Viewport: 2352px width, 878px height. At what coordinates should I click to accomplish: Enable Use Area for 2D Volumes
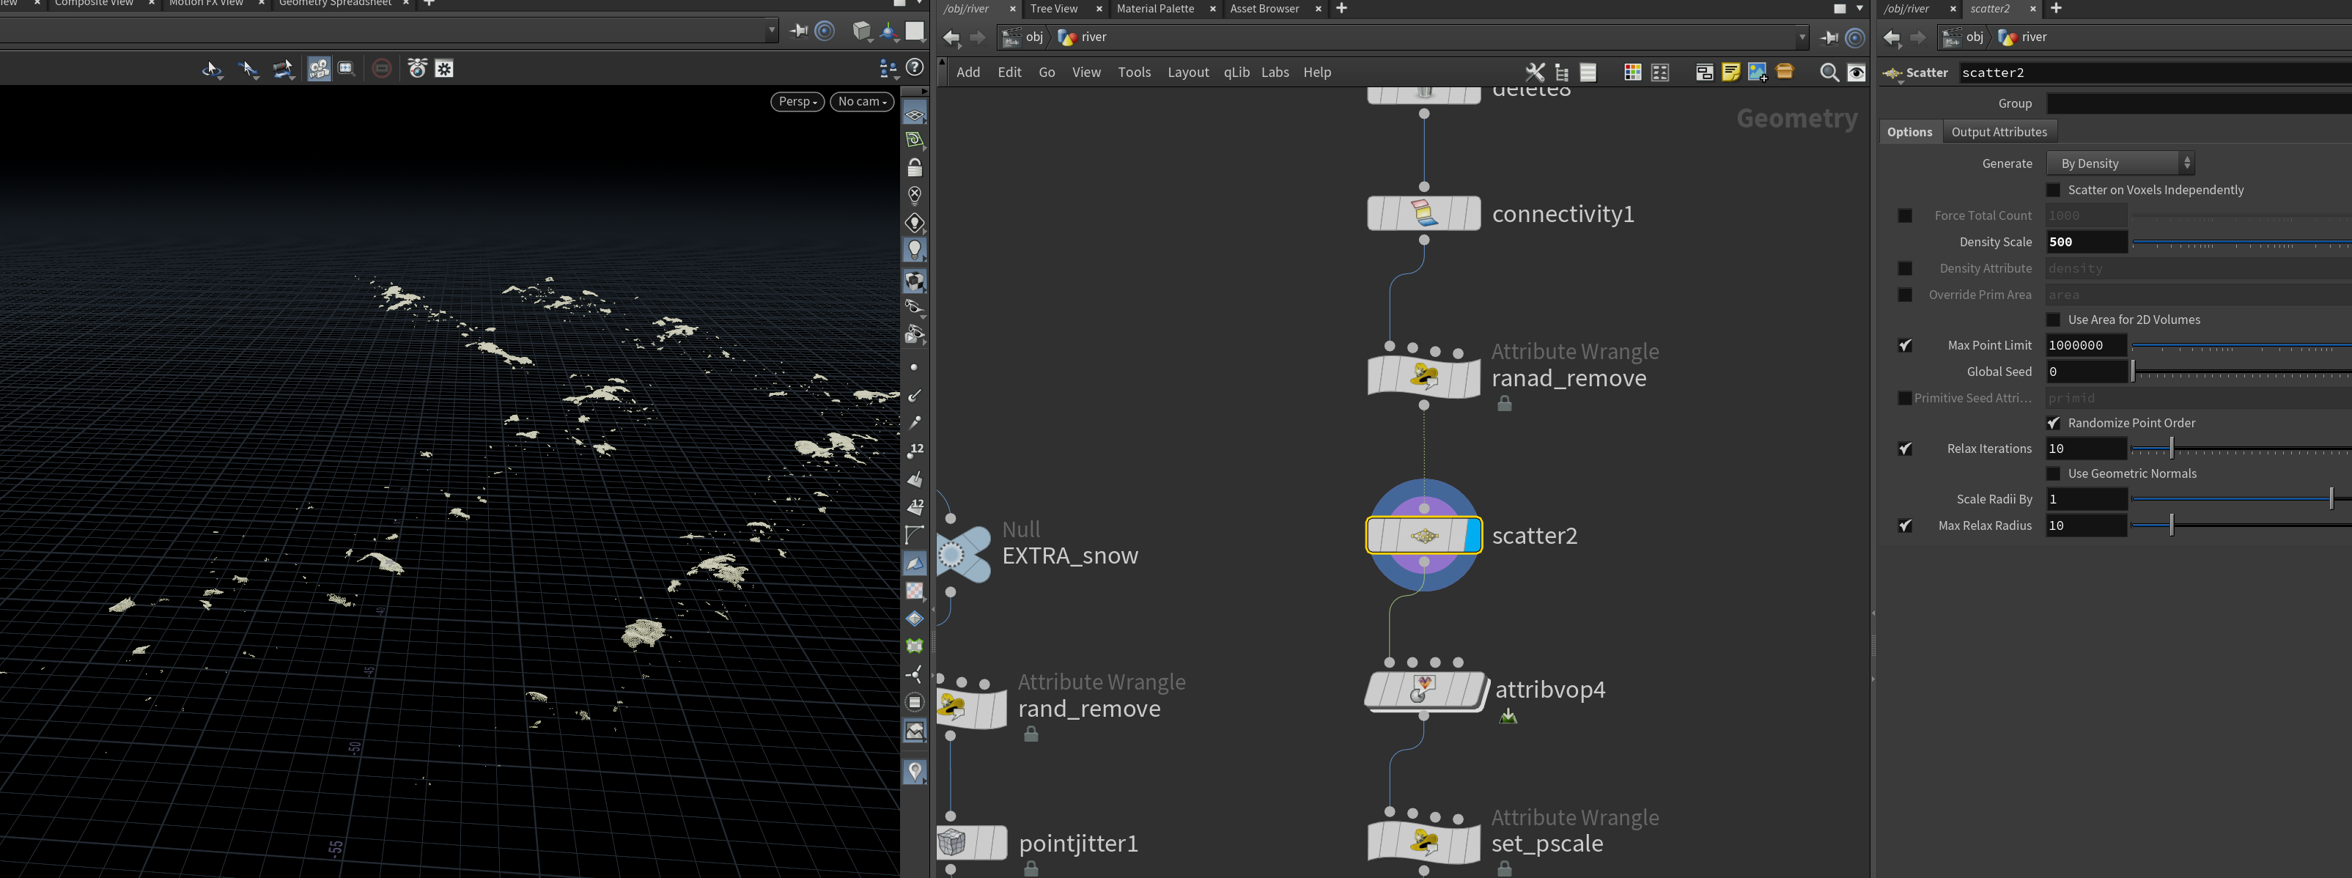click(2054, 320)
